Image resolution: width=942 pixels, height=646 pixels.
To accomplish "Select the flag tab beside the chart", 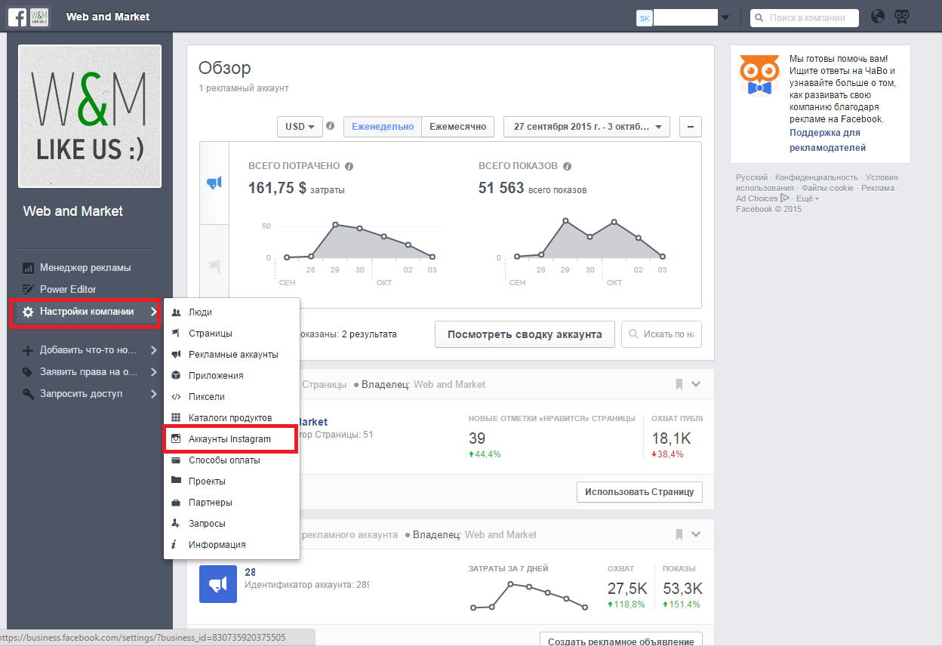I will tap(214, 266).
